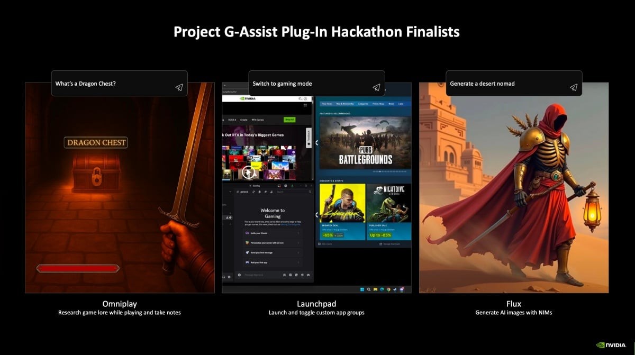
Task: Open Discord notification bell settings
Action: click(260, 192)
